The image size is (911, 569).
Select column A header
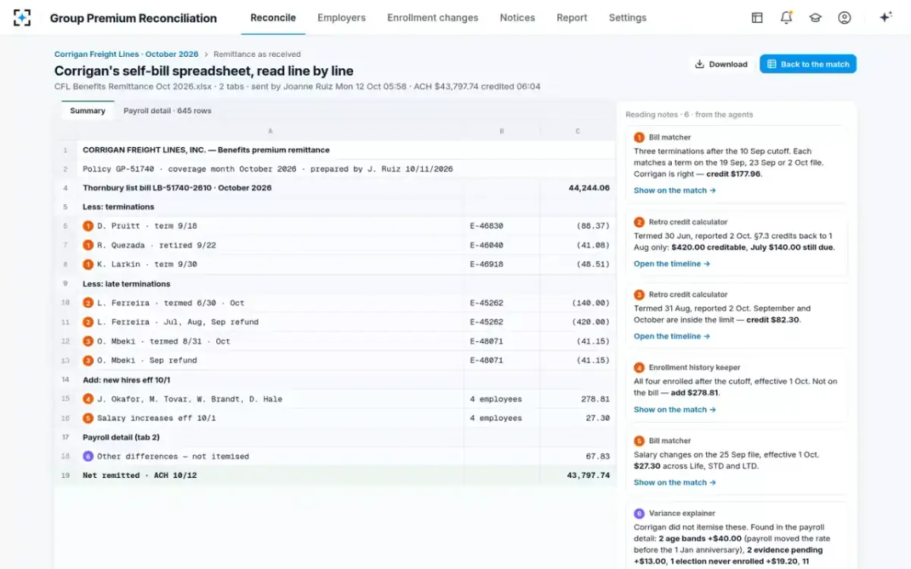click(x=270, y=131)
